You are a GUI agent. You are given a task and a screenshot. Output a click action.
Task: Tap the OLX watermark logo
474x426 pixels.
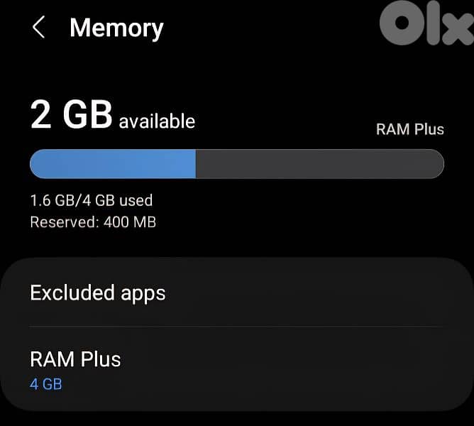[x=426, y=23]
